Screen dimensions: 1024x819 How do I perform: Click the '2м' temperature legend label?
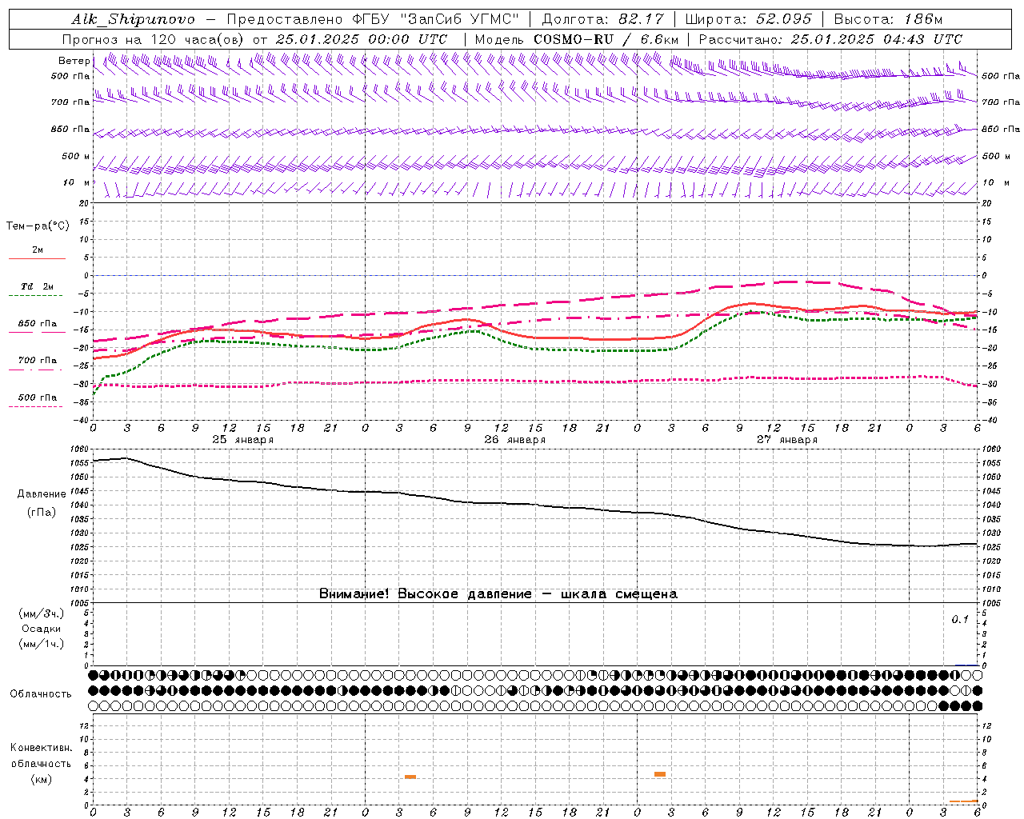coord(38,250)
